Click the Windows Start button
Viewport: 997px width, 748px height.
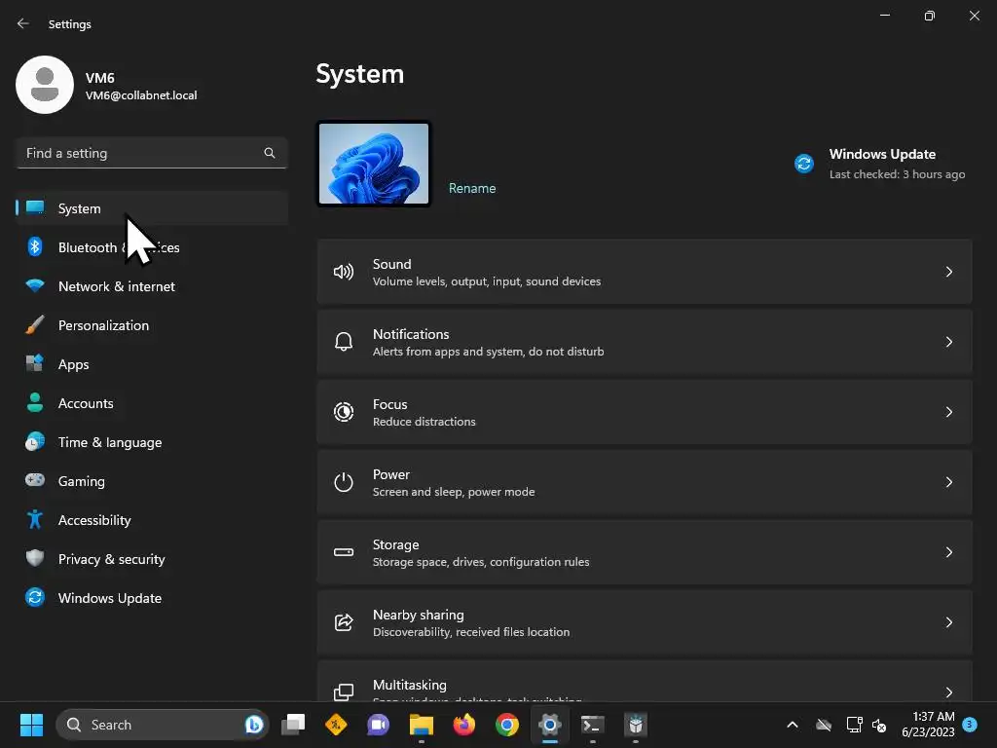coord(31,725)
